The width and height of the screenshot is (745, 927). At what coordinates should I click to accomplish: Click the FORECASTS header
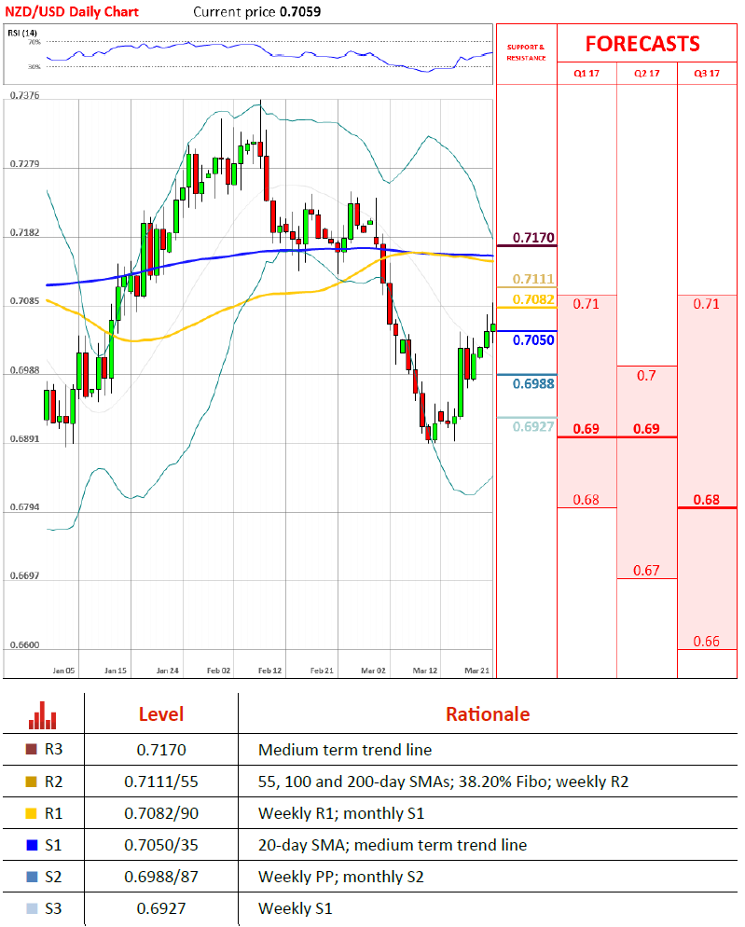click(x=642, y=44)
